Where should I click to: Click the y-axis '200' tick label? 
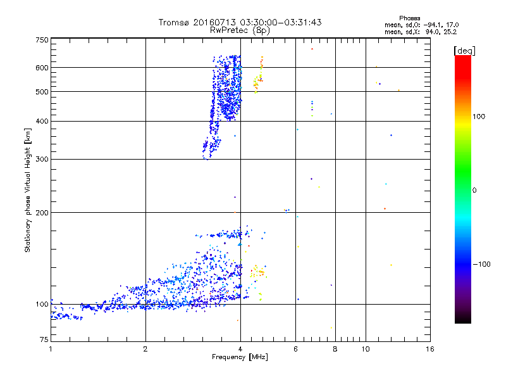click(x=42, y=213)
